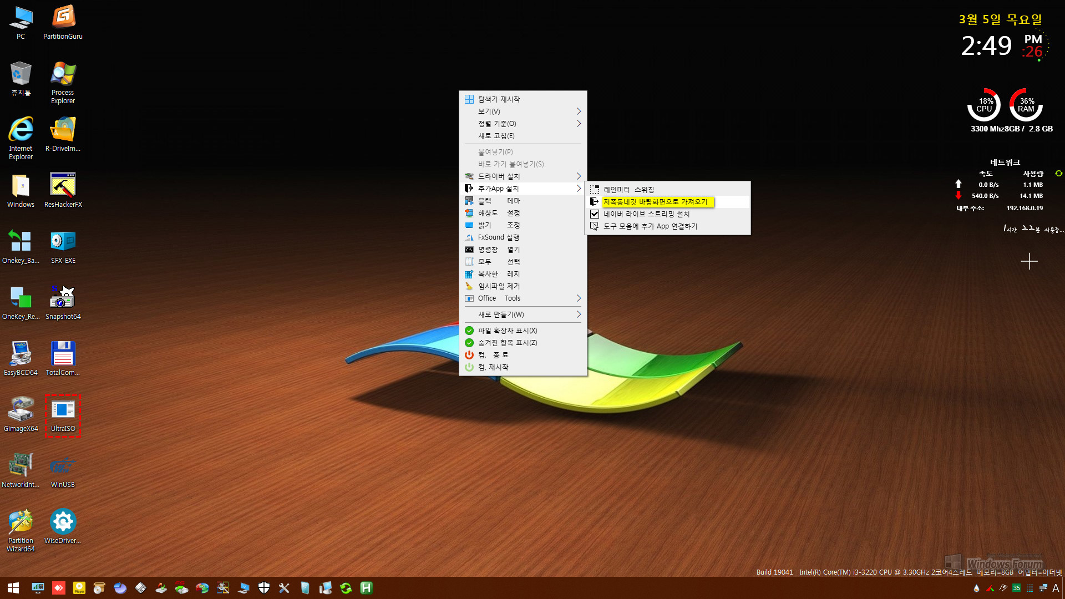Click the yellow Player taskbar icon
Screen dimensions: 1065x599
79,588
